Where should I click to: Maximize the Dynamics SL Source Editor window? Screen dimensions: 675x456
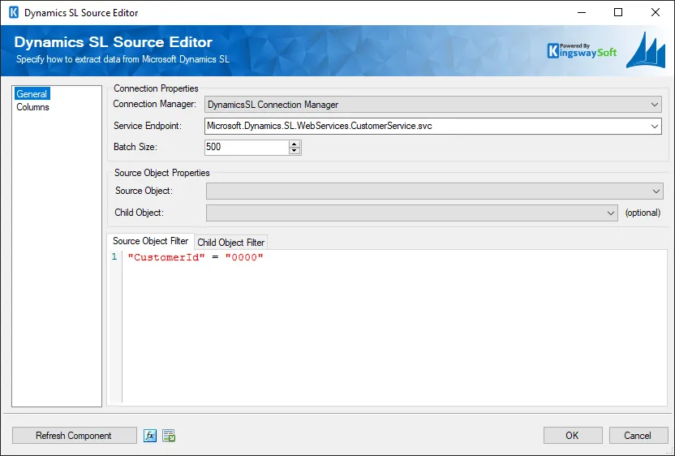(x=618, y=12)
